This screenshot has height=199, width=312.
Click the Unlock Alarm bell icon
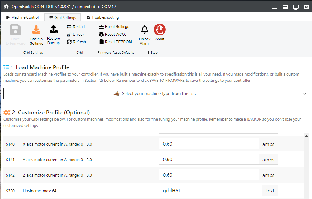click(x=144, y=30)
